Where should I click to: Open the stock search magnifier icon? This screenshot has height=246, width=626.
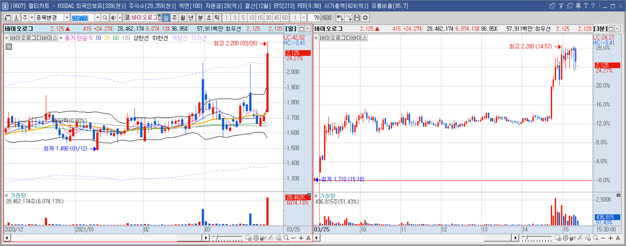(x=105, y=18)
